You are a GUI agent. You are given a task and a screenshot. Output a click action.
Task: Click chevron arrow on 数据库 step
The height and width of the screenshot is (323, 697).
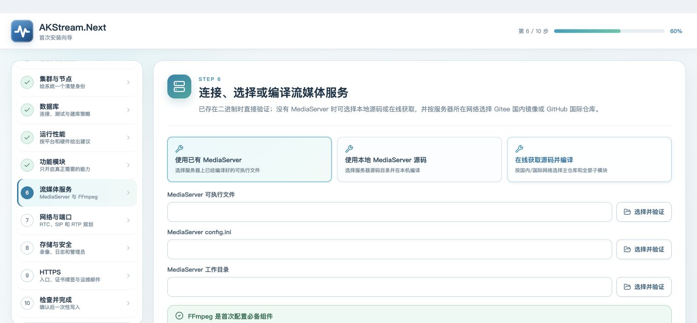point(128,110)
